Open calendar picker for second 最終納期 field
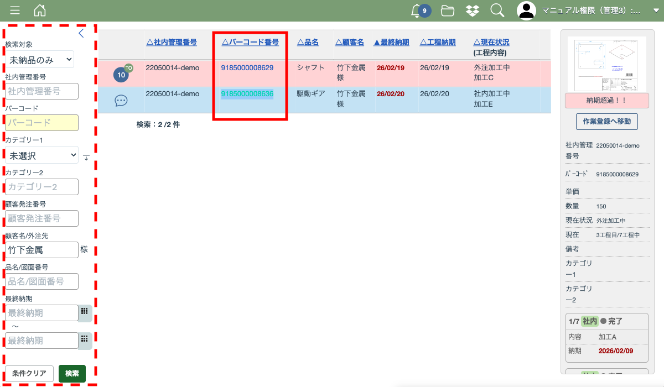The image size is (664, 387). coord(85,339)
